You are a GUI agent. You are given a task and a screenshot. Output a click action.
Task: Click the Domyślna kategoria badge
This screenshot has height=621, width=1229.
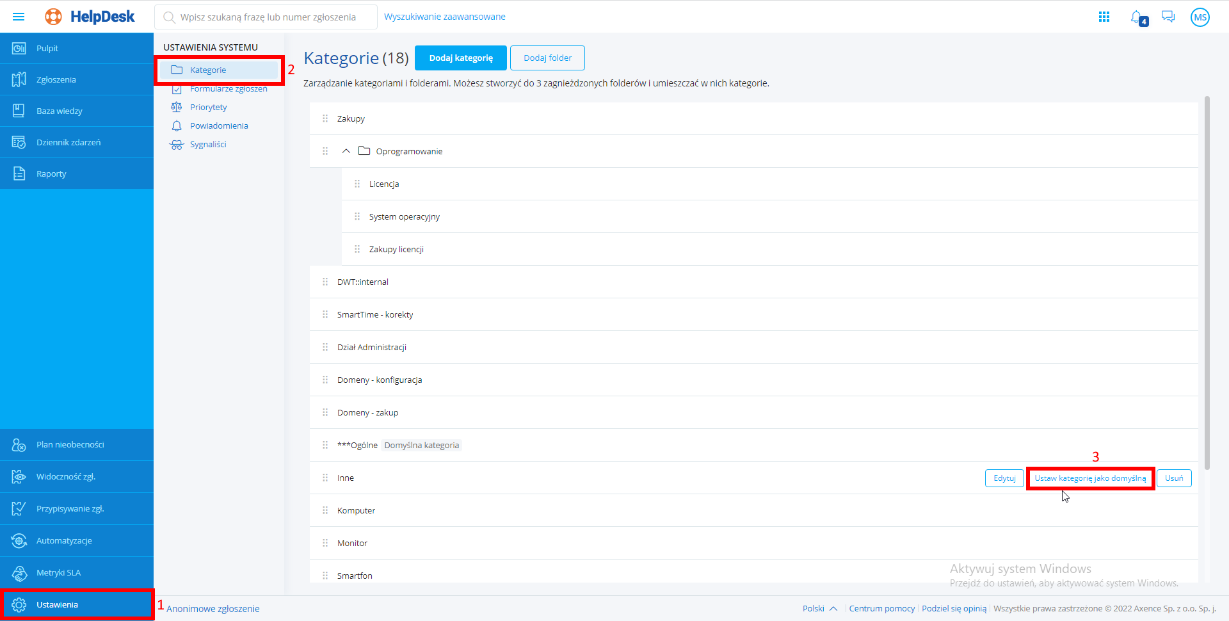422,445
